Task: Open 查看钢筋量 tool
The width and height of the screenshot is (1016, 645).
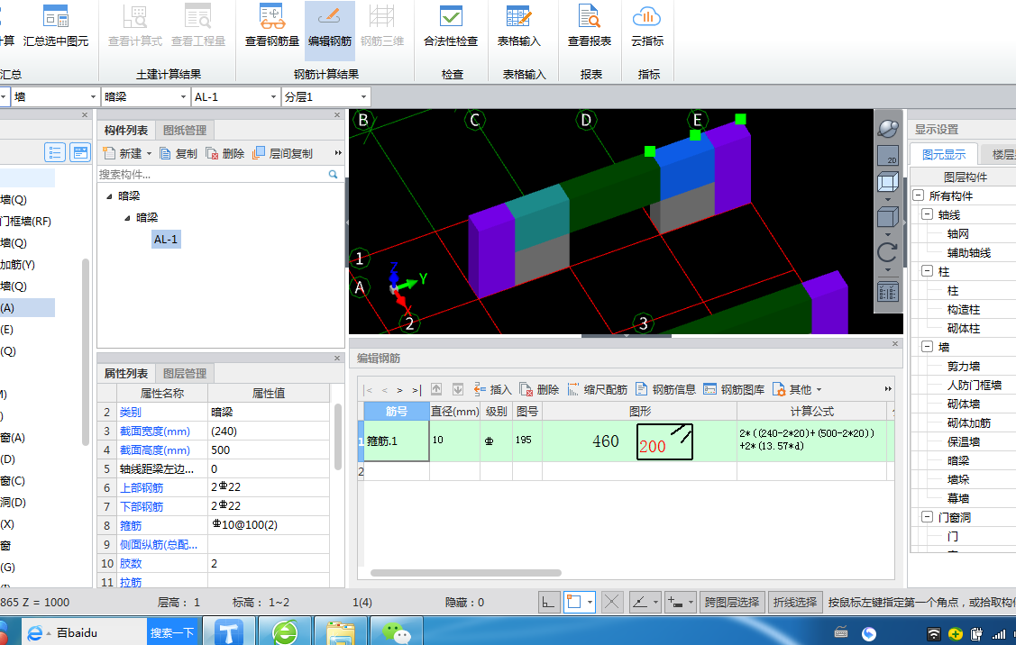Action: pyautogui.click(x=271, y=26)
